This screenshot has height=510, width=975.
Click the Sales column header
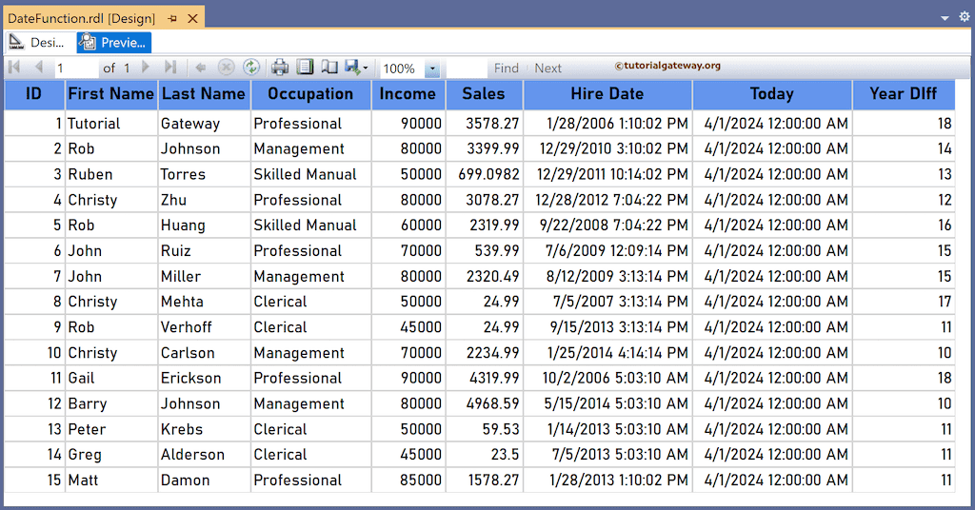point(484,94)
